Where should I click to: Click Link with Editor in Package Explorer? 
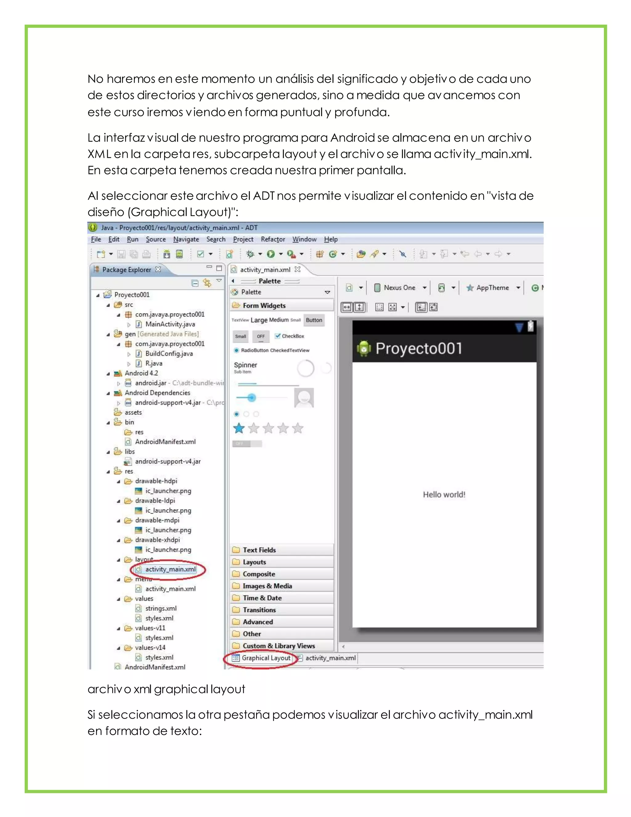tap(207, 283)
